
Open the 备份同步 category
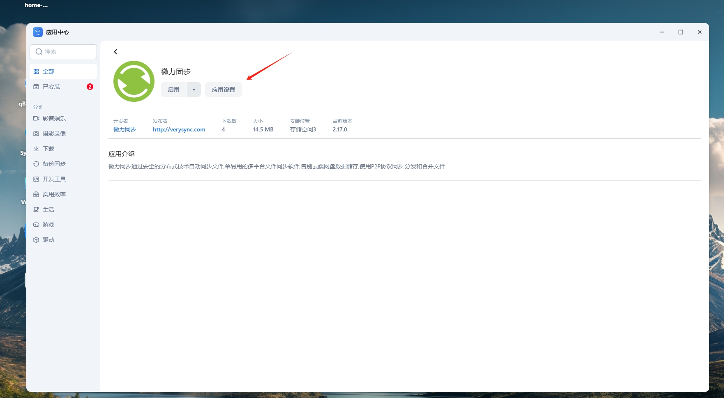click(x=63, y=164)
